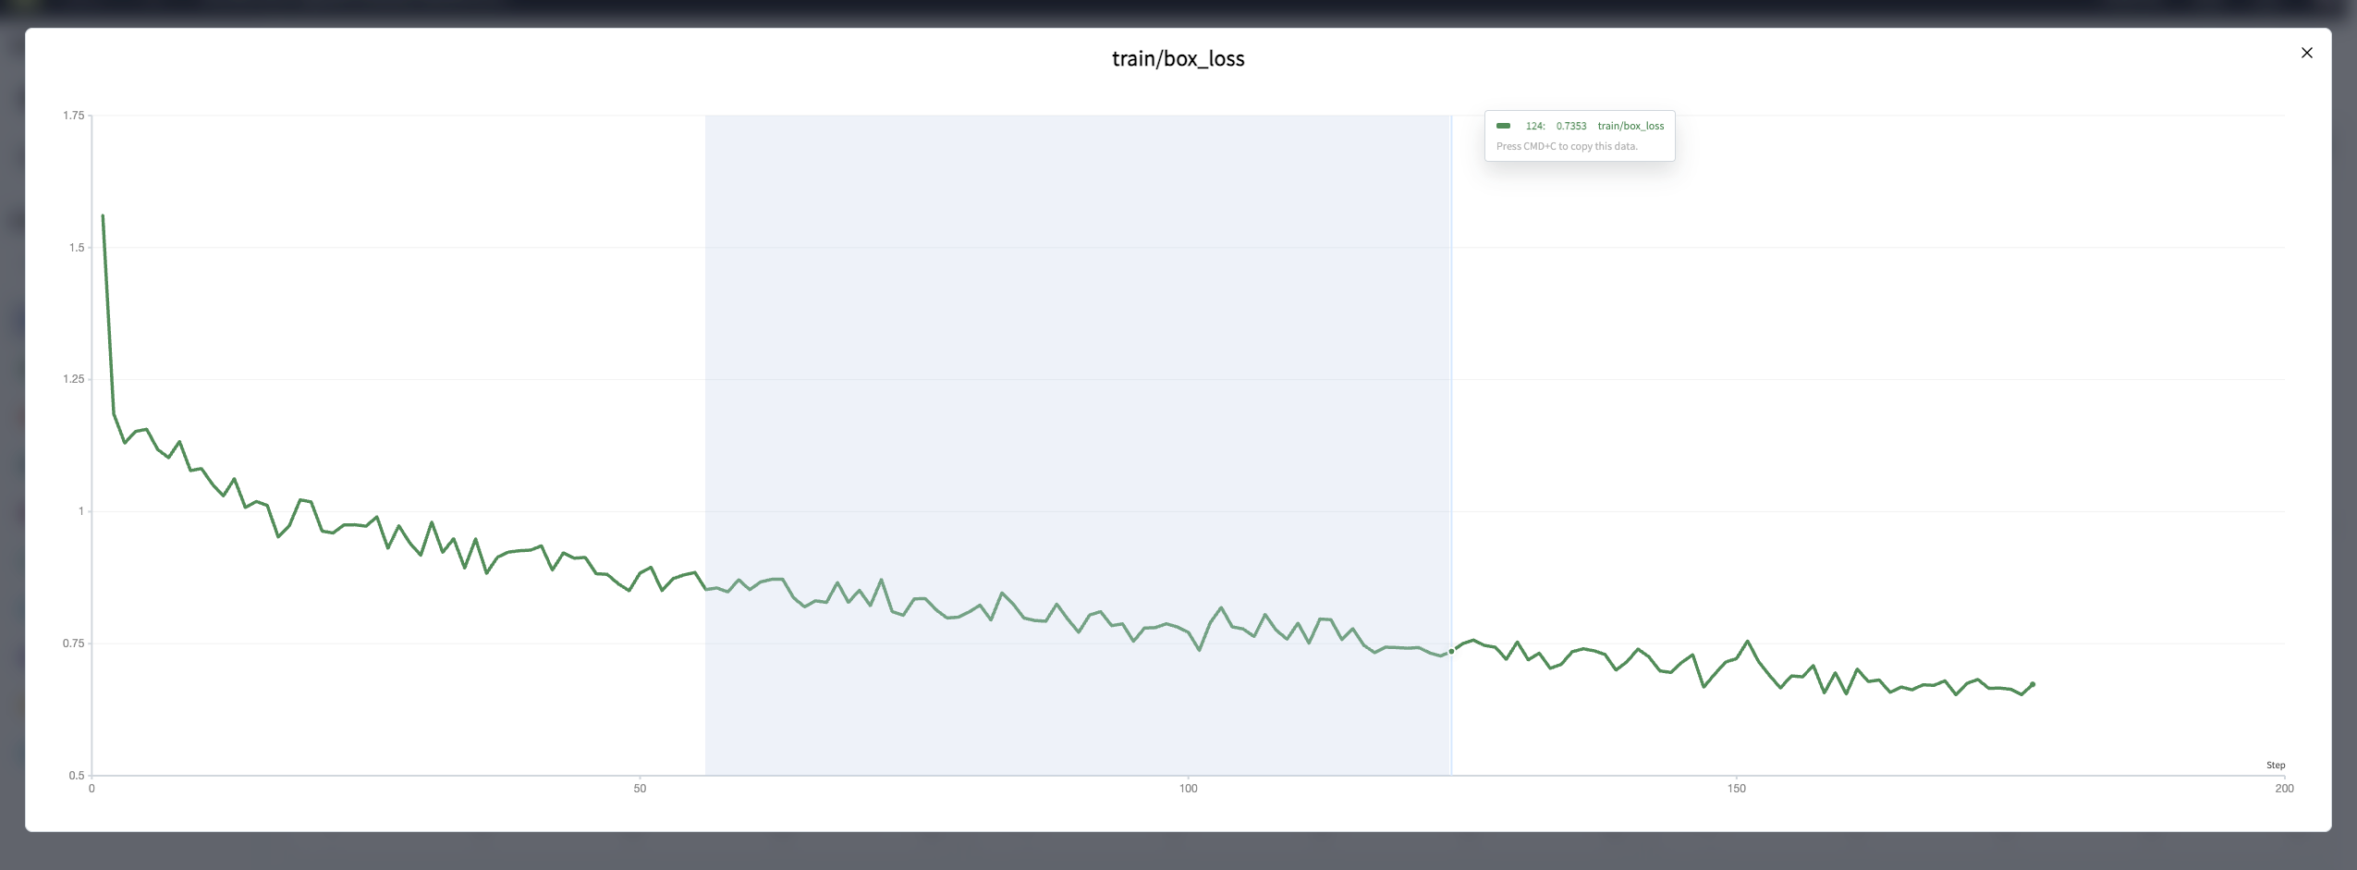Click the 150 tick on the x-axis
The width and height of the screenshot is (2357, 870).
1736,789
